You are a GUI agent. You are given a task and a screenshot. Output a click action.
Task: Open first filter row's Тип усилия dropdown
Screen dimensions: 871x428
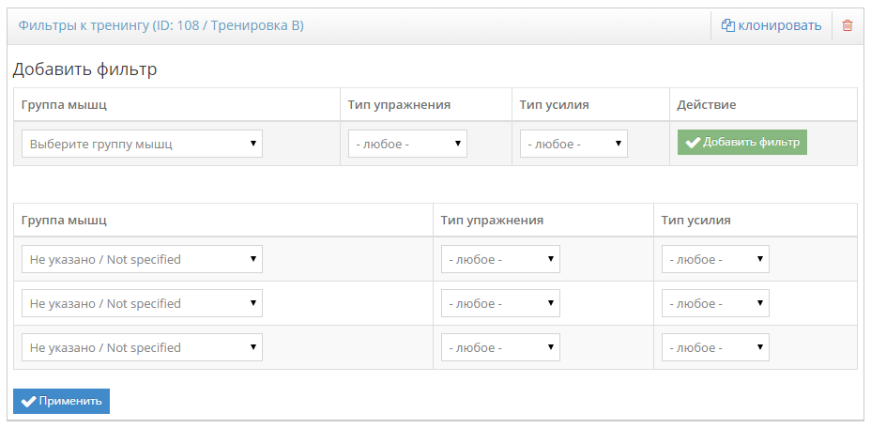point(715,259)
